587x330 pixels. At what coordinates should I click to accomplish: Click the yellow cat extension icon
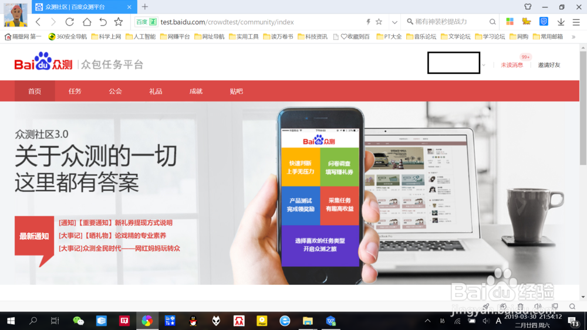(x=527, y=22)
